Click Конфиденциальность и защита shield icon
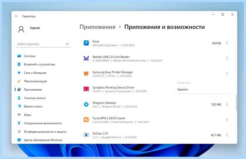Image resolution: width=246 pixels, height=159 pixels. pyautogui.click(x=19, y=132)
